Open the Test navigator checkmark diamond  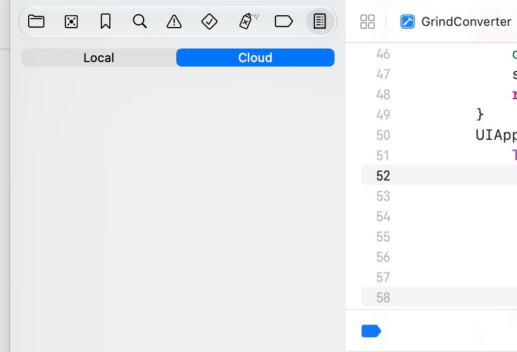(x=210, y=22)
